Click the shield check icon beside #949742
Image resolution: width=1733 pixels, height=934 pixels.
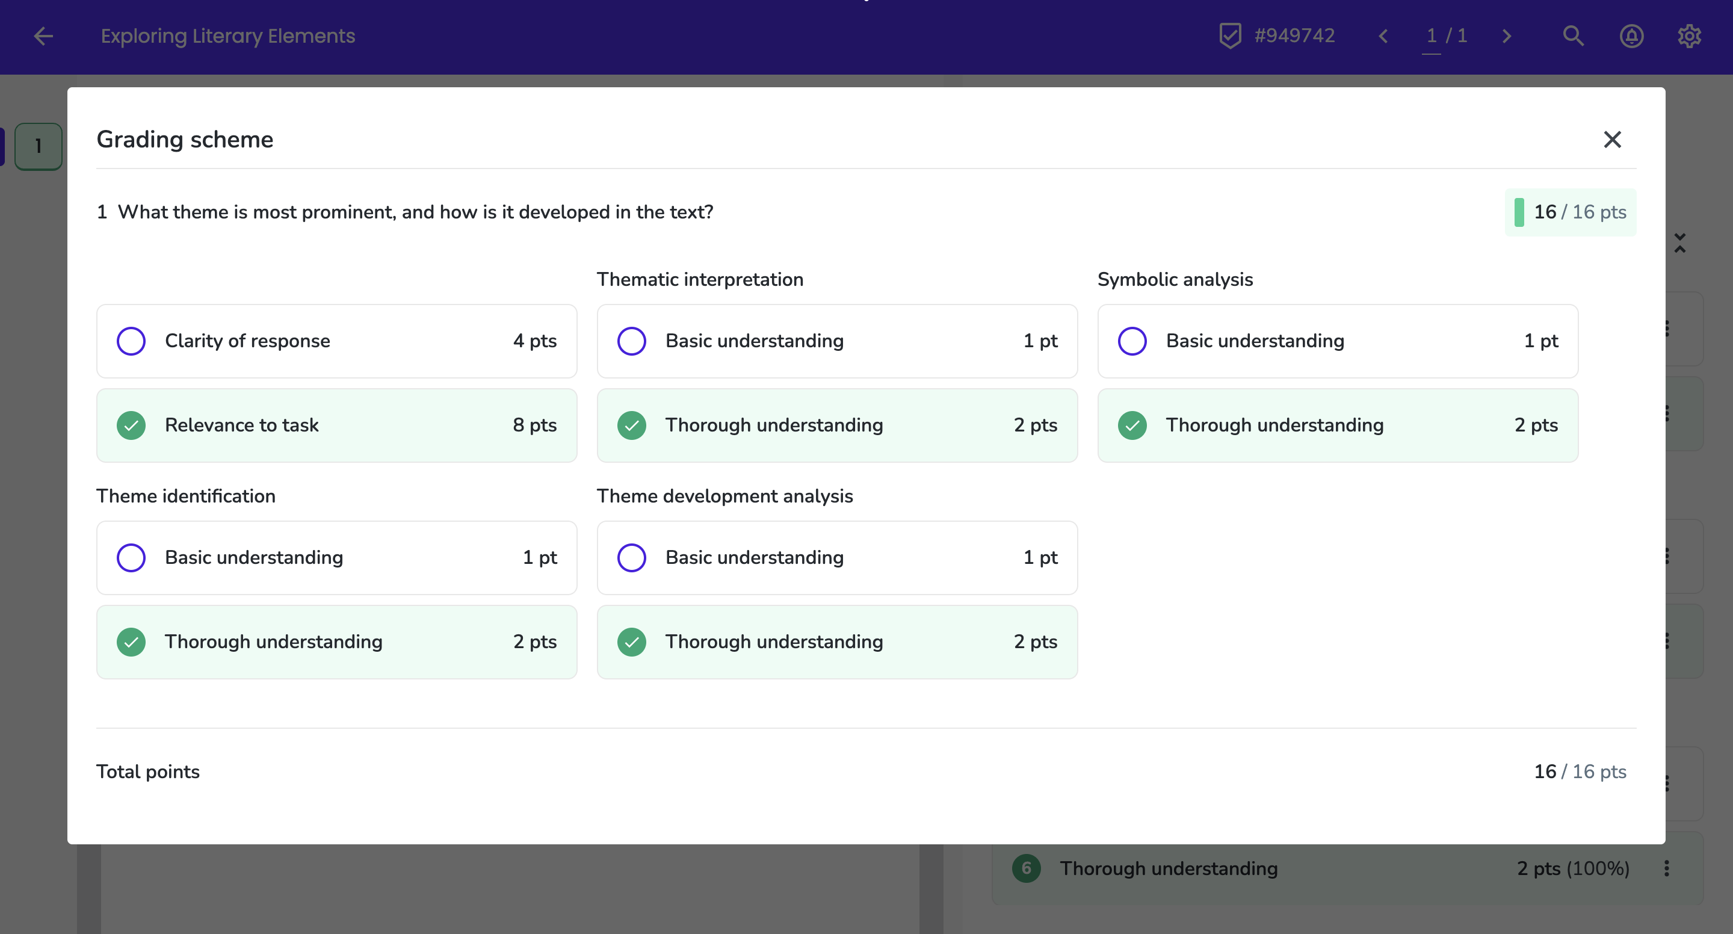click(1230, 36)
